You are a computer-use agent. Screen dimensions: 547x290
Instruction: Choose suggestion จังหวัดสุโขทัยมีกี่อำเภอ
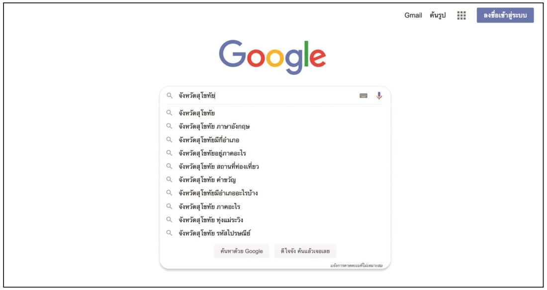click(209, 140)
